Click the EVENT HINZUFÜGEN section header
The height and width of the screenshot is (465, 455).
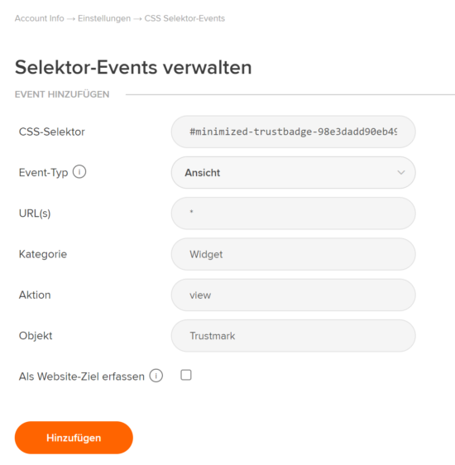62,94
